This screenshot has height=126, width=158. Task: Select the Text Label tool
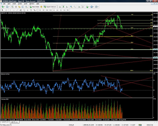click(31, 10)
